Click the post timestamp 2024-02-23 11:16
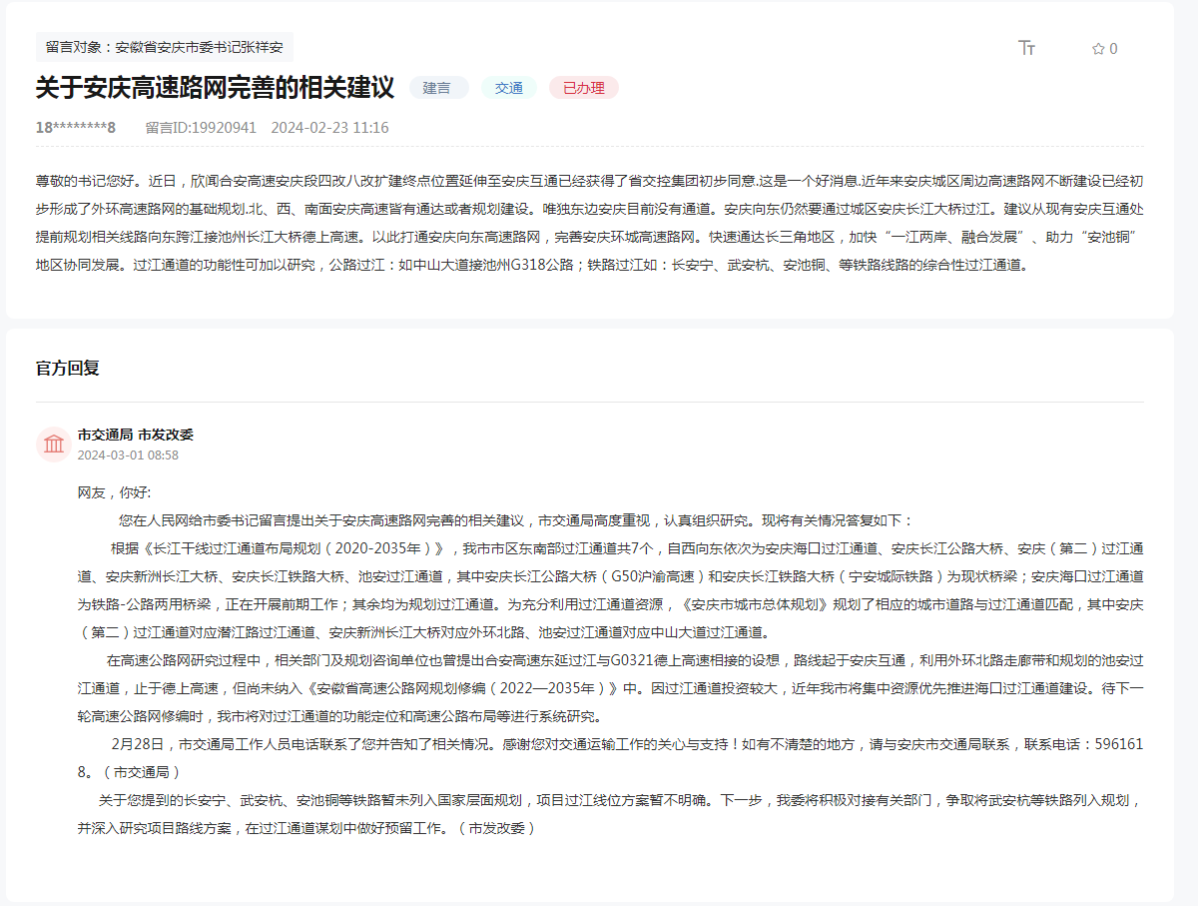This screenshot has width=1198, height=906. pyautogui.click(x=330, y=128)
